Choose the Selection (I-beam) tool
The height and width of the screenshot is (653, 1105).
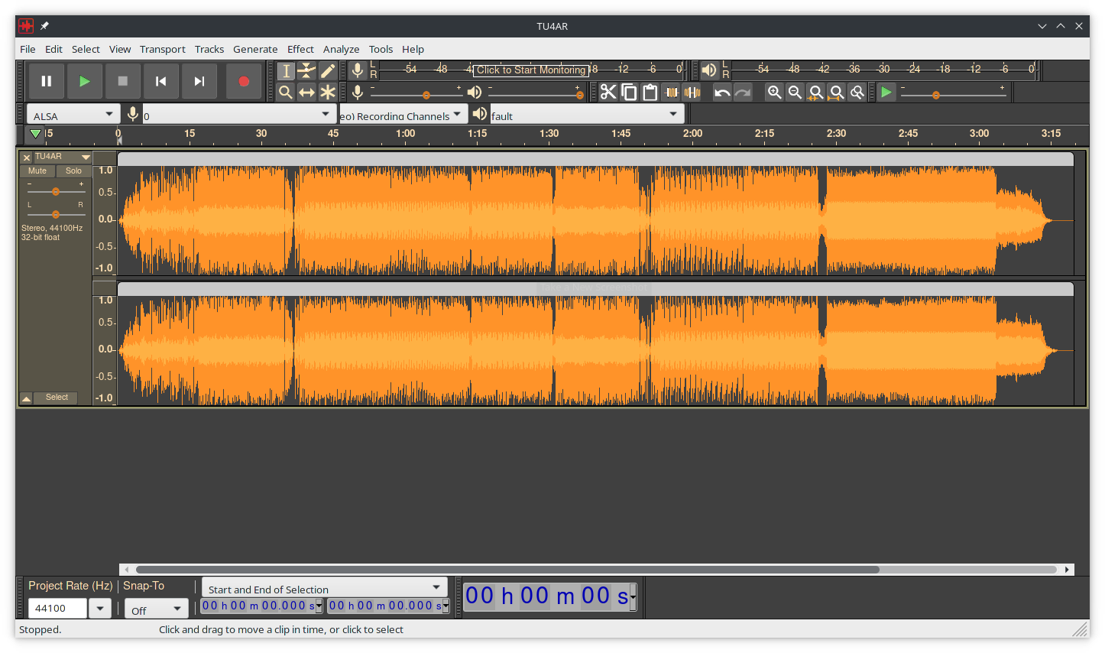coord(286,71)
